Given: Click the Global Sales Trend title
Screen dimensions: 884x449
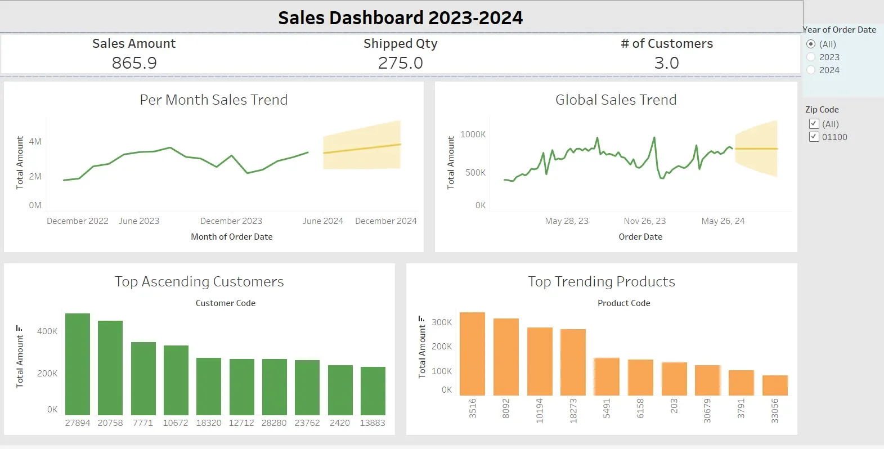Looking at the screenshot, I should 616,100.
